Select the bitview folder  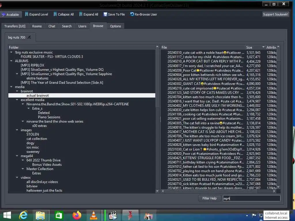(32, 186)
